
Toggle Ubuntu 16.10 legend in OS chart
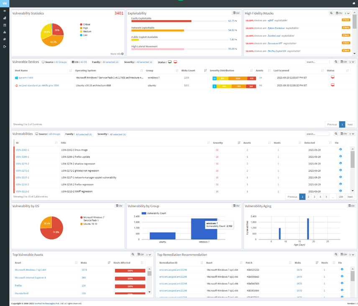(x=89, y=224)
